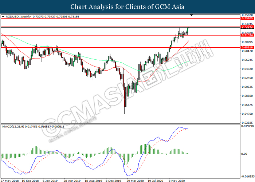The width and height of the screenshot is (255, 182).
Task: Click the 0.68916 support price label
Action: coord(247,47)
